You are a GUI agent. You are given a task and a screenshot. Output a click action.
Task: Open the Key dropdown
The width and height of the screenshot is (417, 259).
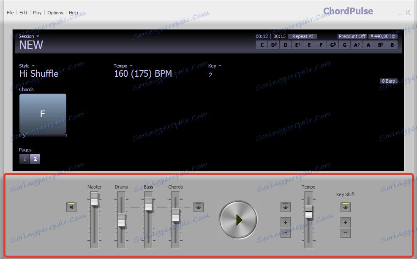click(x=215, y=65)
